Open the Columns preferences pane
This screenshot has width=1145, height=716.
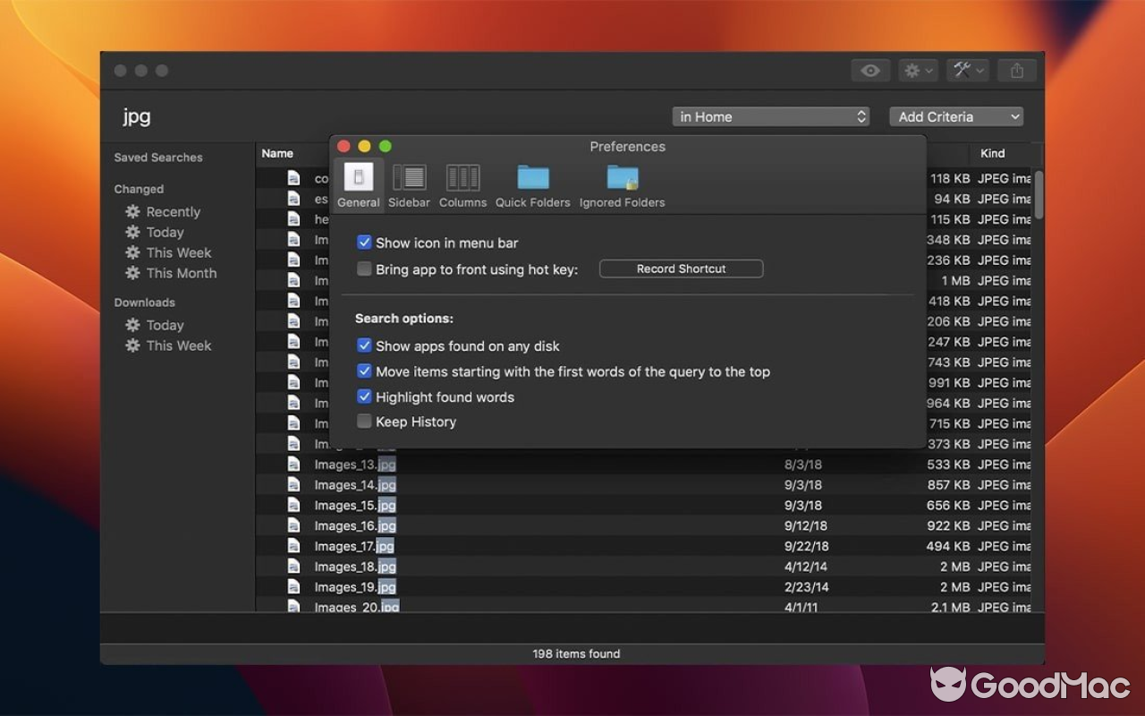pyautogui.click(x=462, y=184)
